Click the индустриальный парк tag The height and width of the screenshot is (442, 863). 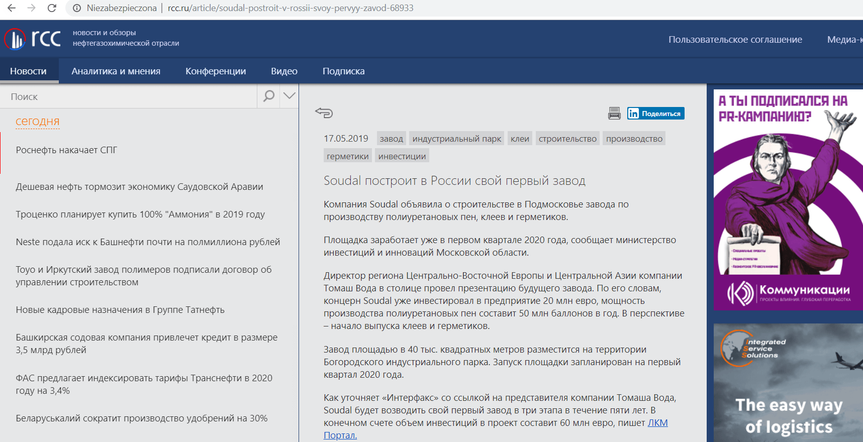tap(457, 139)
